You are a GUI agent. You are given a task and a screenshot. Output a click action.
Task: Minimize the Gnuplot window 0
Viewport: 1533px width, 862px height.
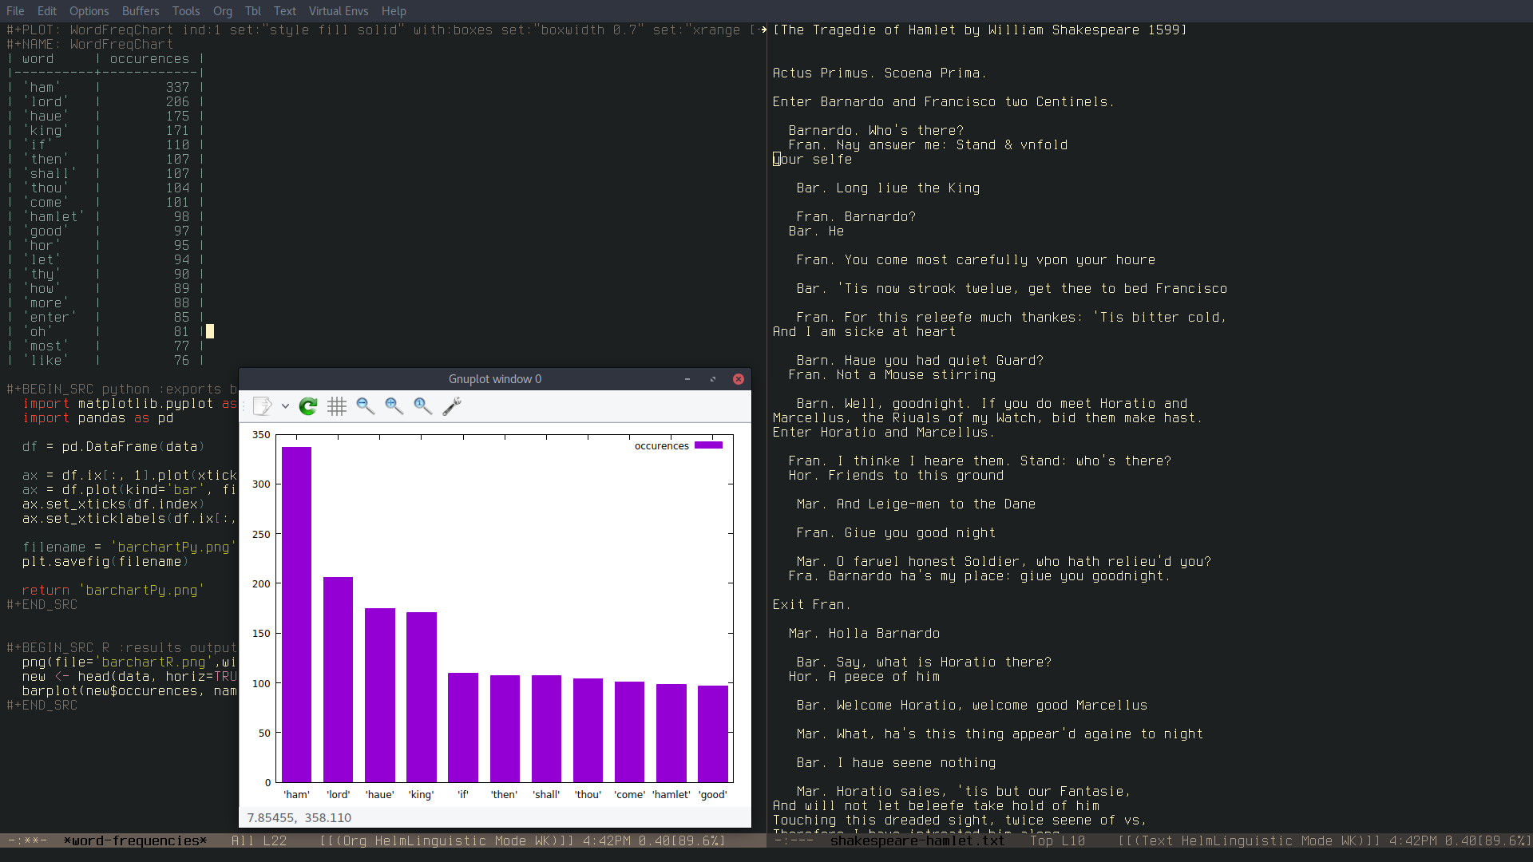(x=687, y=379)
